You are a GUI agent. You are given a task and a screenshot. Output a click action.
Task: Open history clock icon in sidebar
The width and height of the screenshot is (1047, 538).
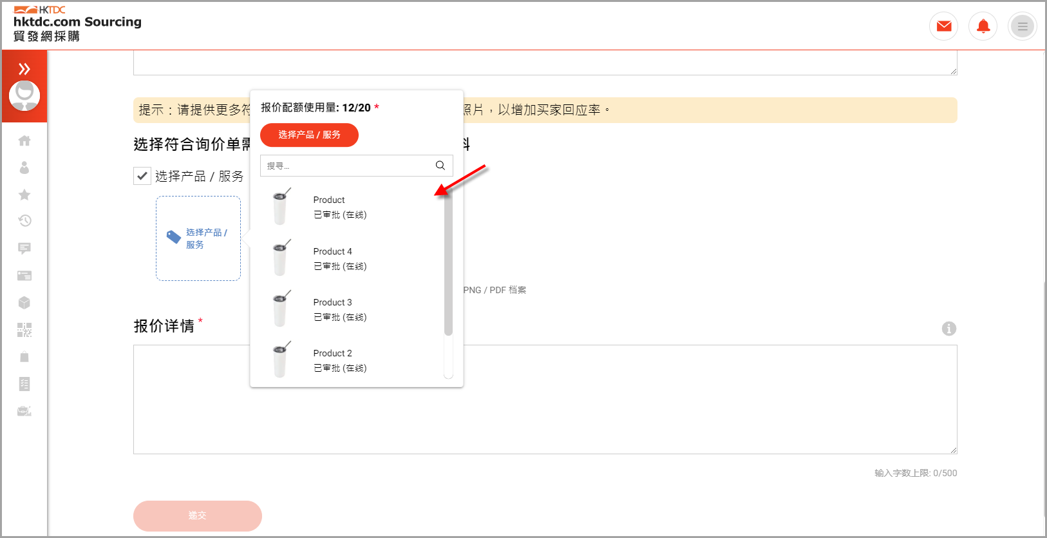point(24,221)
